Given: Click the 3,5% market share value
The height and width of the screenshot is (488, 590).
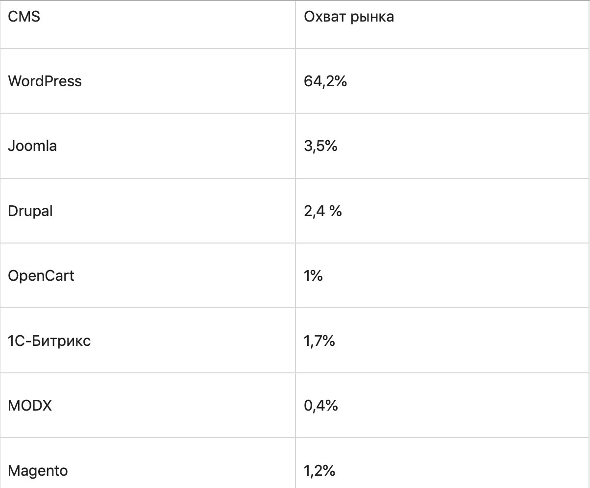Looking at the screenshot, I should coord(320,146).
